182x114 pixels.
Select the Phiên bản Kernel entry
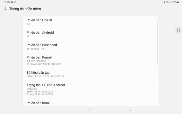(91, 60)
